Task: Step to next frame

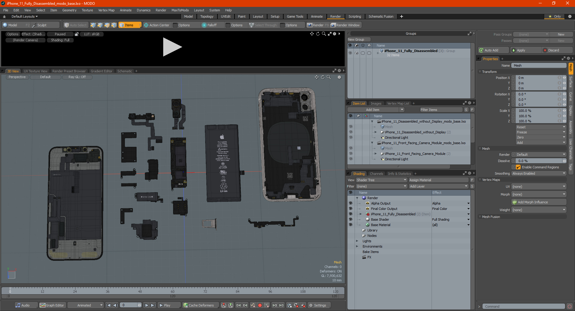Action: (146, 305)
